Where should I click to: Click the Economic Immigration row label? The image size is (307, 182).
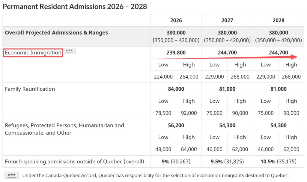pyautogui.click(x=33, y=52)
